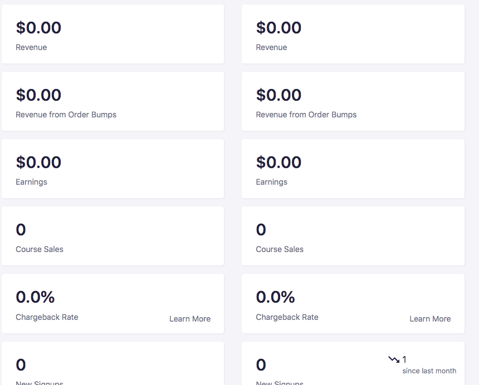The height and width of the screenshot is (385, 479).
Task: Select the left Earnings card
Action: [x=113, y=169]
